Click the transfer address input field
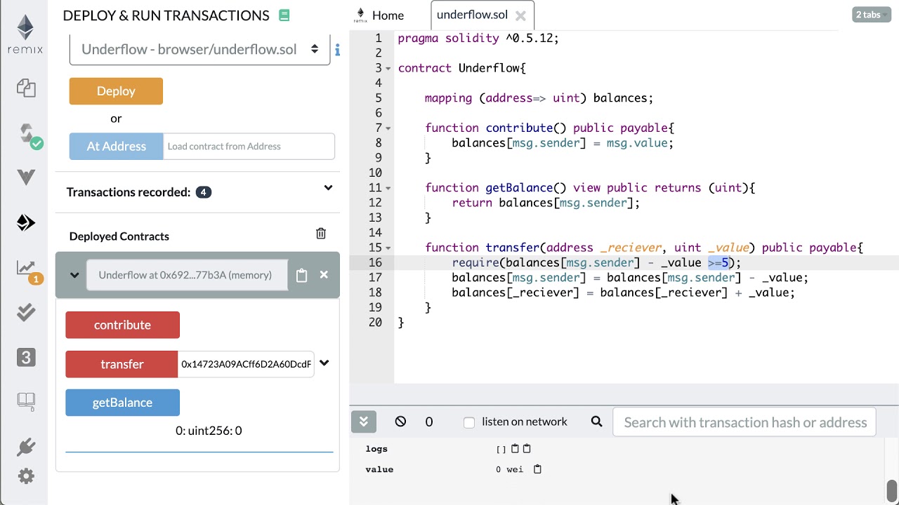This screenshot has height=505, width=899. pyautogui.click(x=246, y=364)
